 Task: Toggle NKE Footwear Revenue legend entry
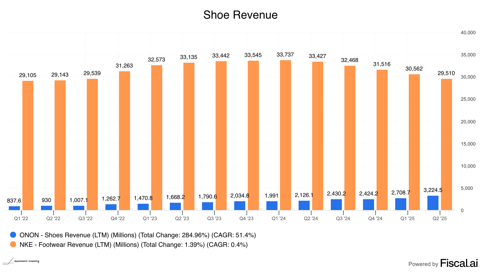pyautogui.click(x=133, y=245)
